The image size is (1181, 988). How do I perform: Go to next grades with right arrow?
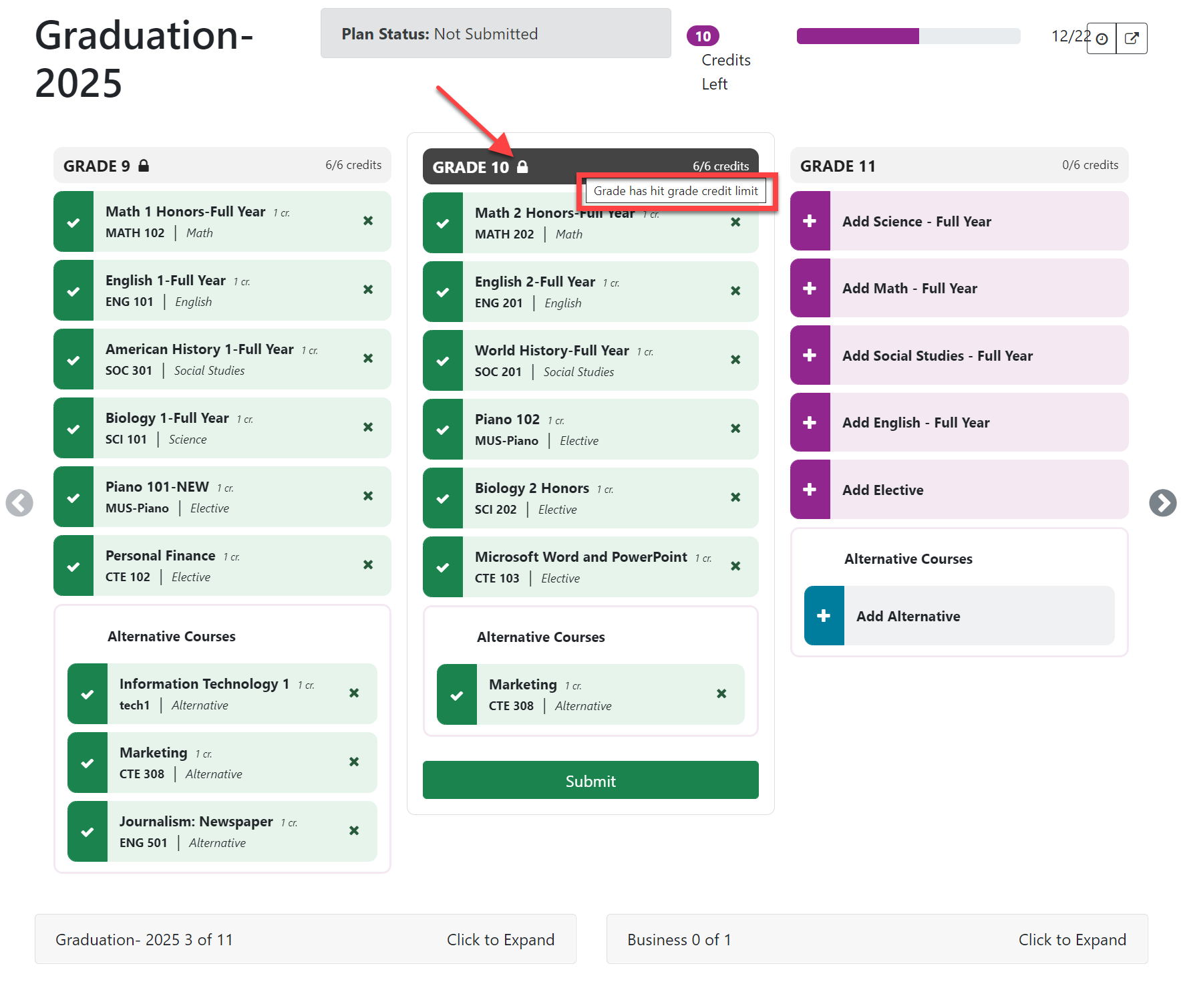click(1163, 503)
